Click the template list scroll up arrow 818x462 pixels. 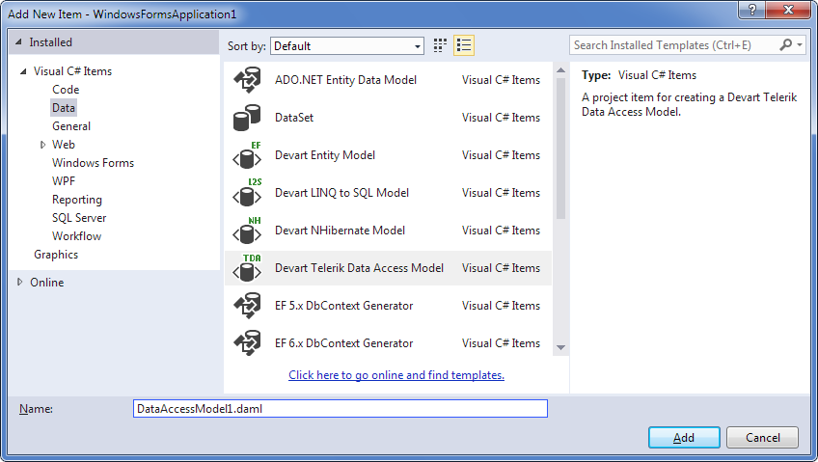pyautogui.click(x=560, y=69)
